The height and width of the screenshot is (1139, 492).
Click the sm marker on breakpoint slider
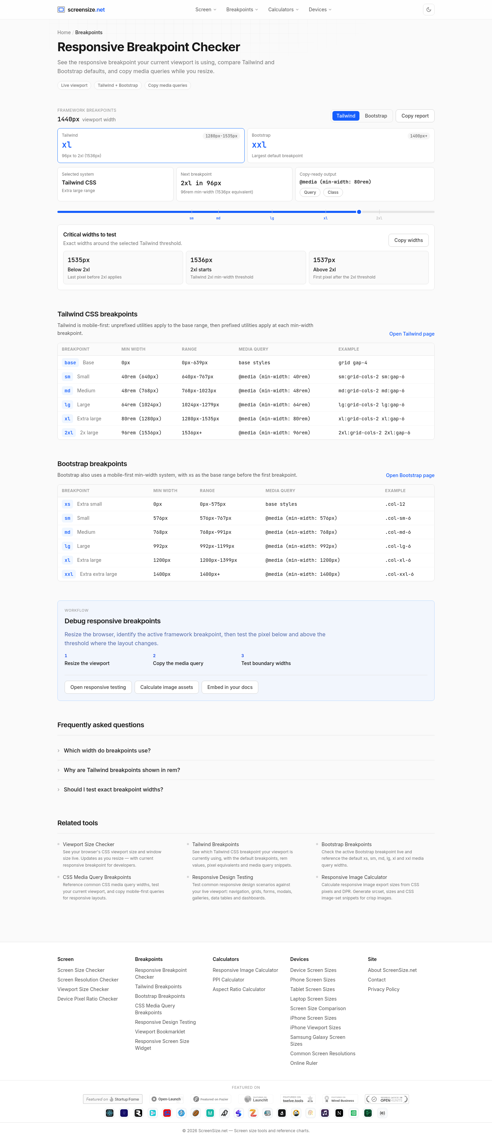[x=191, y=218]
